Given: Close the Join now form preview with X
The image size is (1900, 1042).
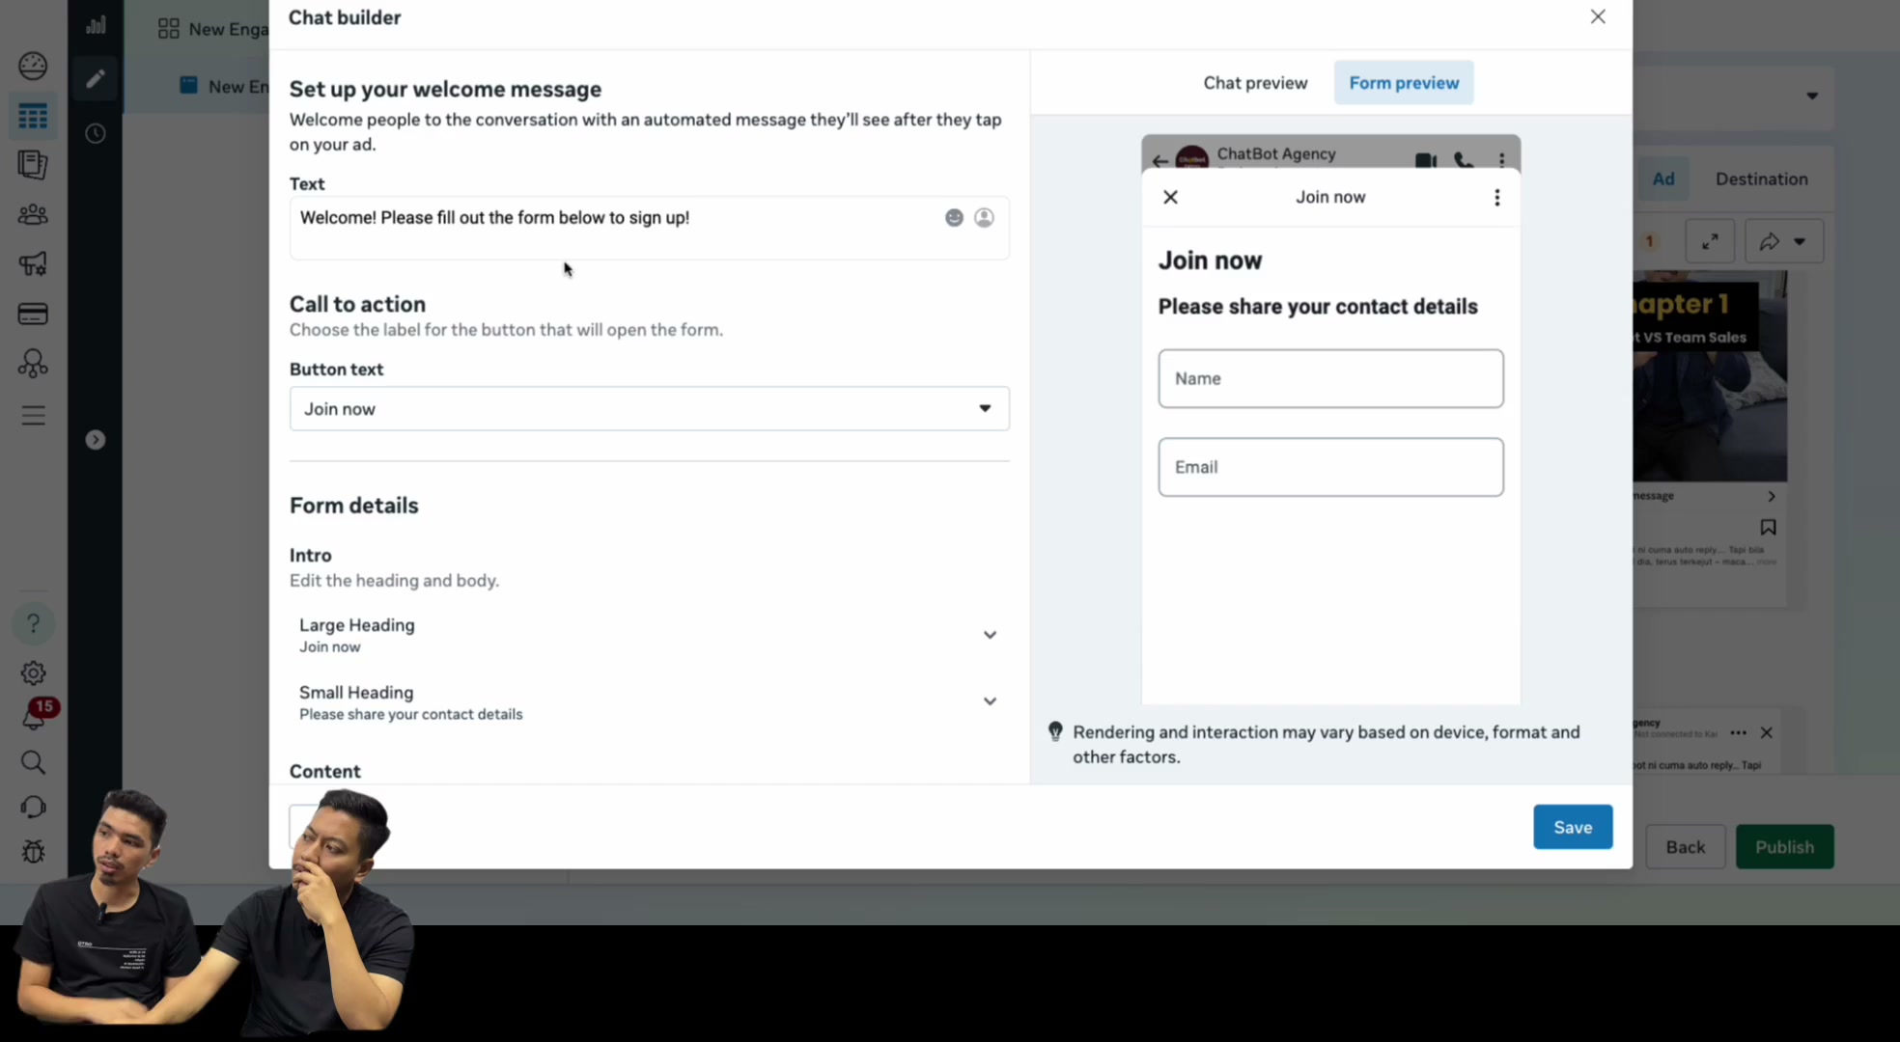Looking at the screenshot, I should point(1170,197).
